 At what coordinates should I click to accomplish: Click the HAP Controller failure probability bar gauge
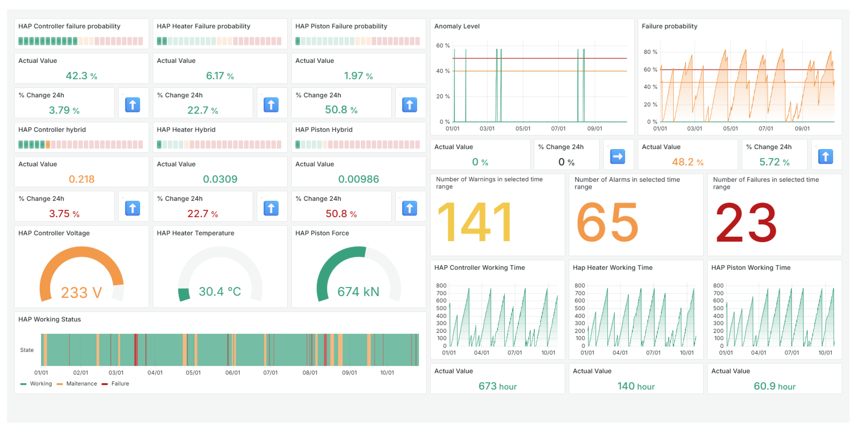click(x=81, y=41)
